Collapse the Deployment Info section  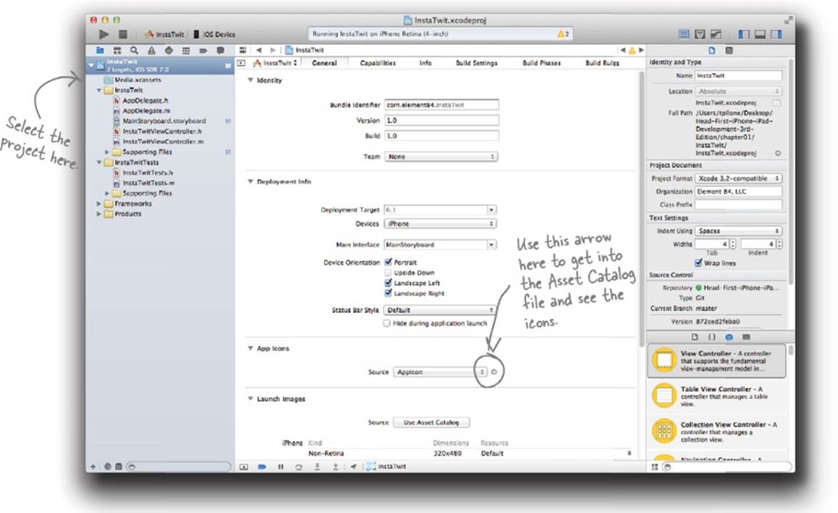tap(250, 181)
